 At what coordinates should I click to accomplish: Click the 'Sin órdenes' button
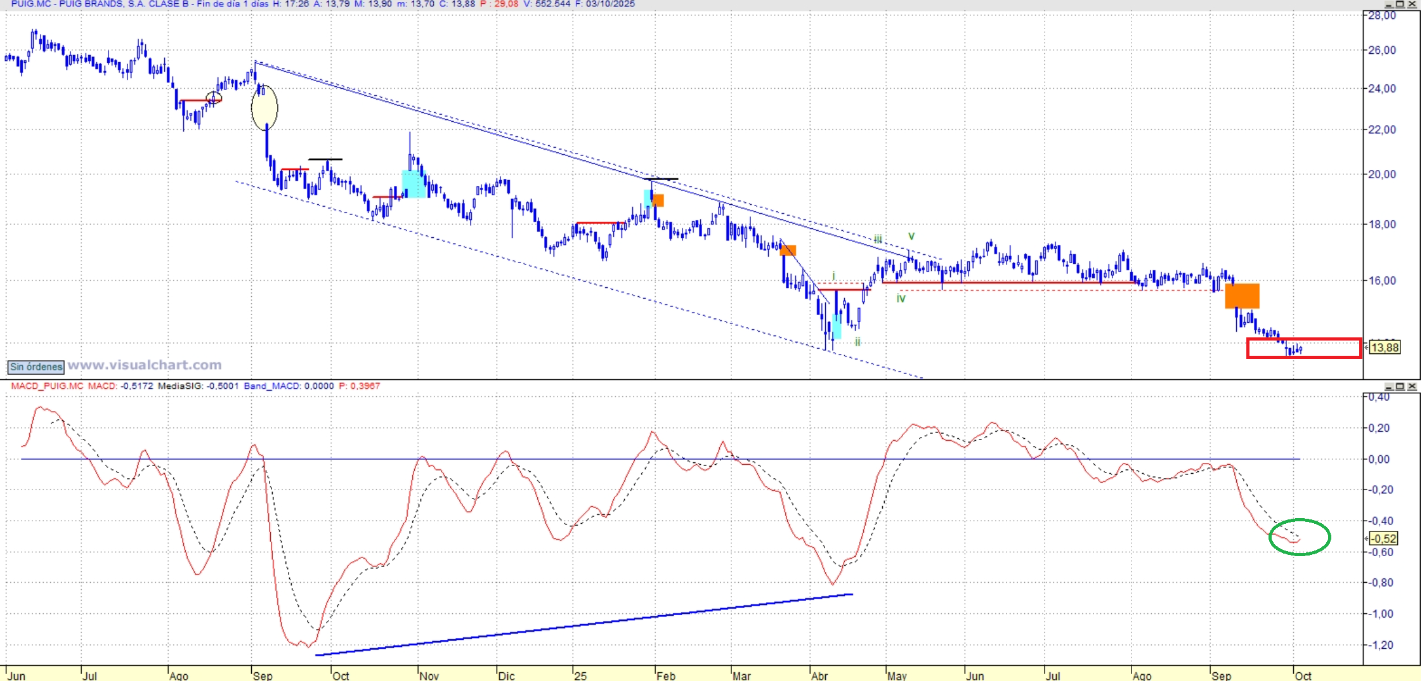pos(36,367)
